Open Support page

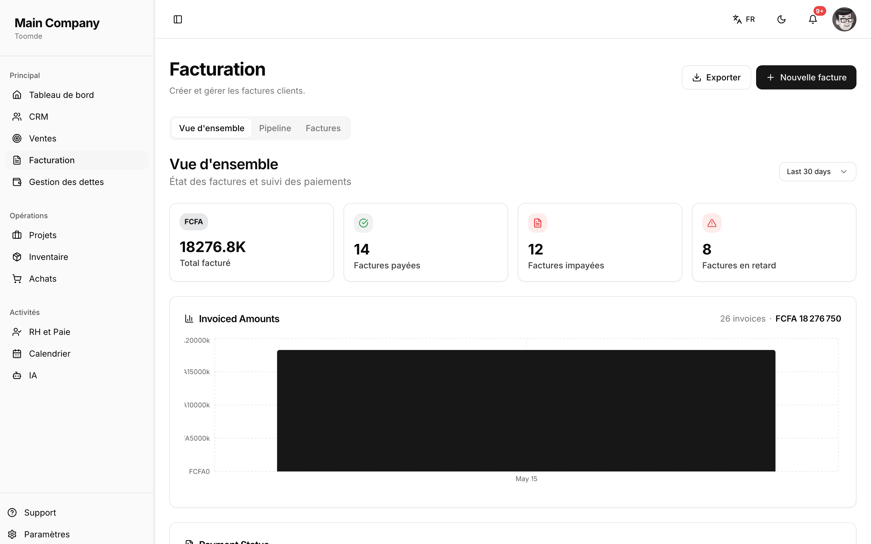point(77,513)
